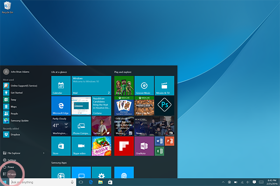Open the network icon in system tray
This screenshot has height=186, width=280.
pos(242,182)
